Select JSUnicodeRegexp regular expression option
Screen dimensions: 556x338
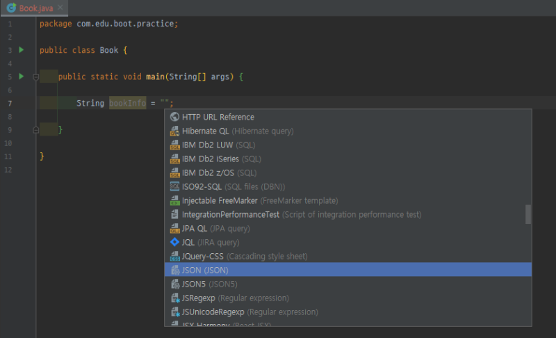(348, 312)
